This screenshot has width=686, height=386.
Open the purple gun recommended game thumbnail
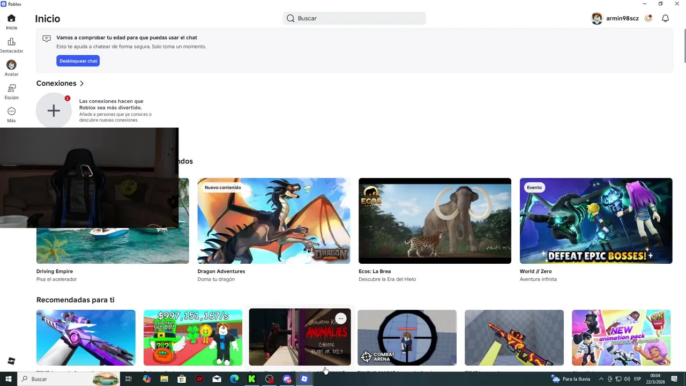[x=86, y=338]
